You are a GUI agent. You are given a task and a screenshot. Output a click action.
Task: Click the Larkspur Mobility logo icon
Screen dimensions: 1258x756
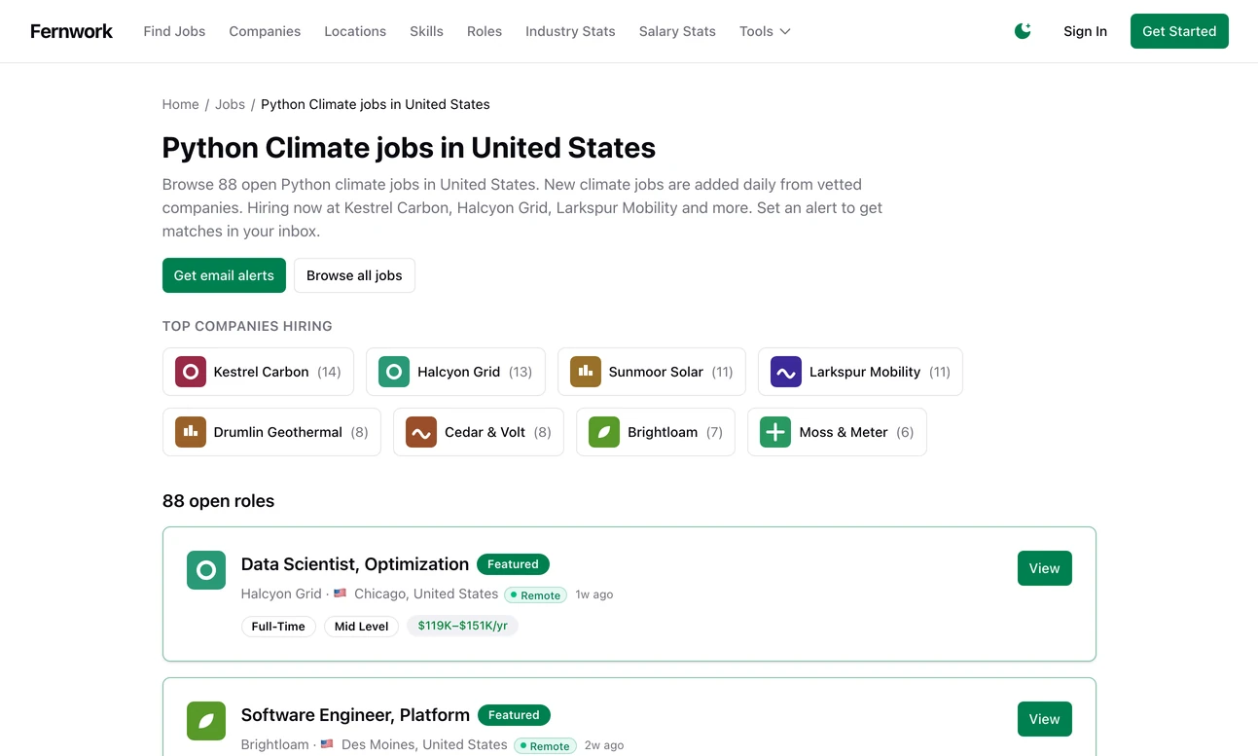click(786, 372)
